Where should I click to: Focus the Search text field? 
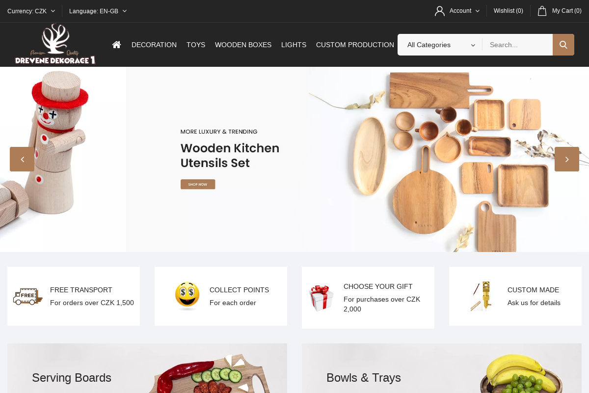(518, 45)
